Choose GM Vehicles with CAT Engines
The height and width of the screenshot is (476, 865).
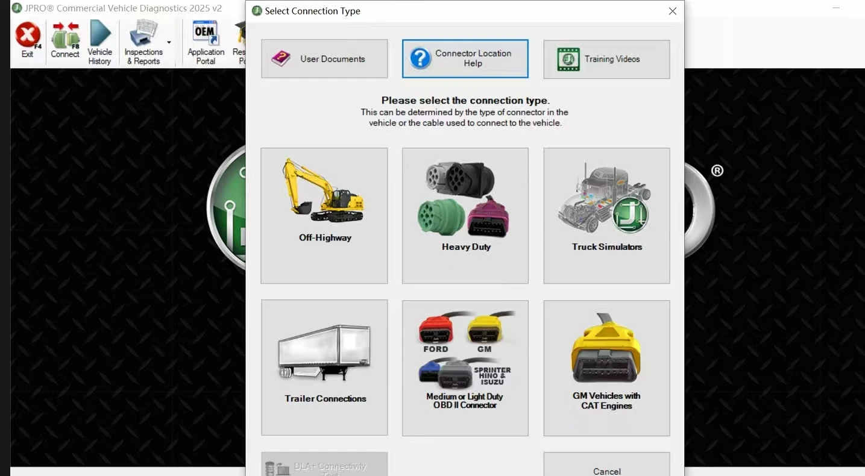(606, 368)
